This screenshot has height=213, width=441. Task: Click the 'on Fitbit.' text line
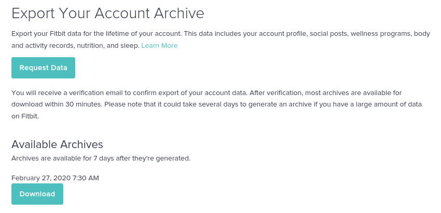[x=25, y=116]
